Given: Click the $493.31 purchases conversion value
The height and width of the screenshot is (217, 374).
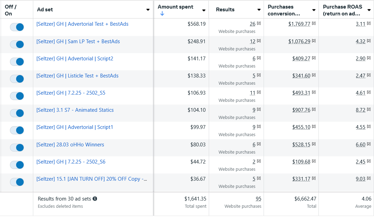Looking at the screenshot, I should pos(301,93).
